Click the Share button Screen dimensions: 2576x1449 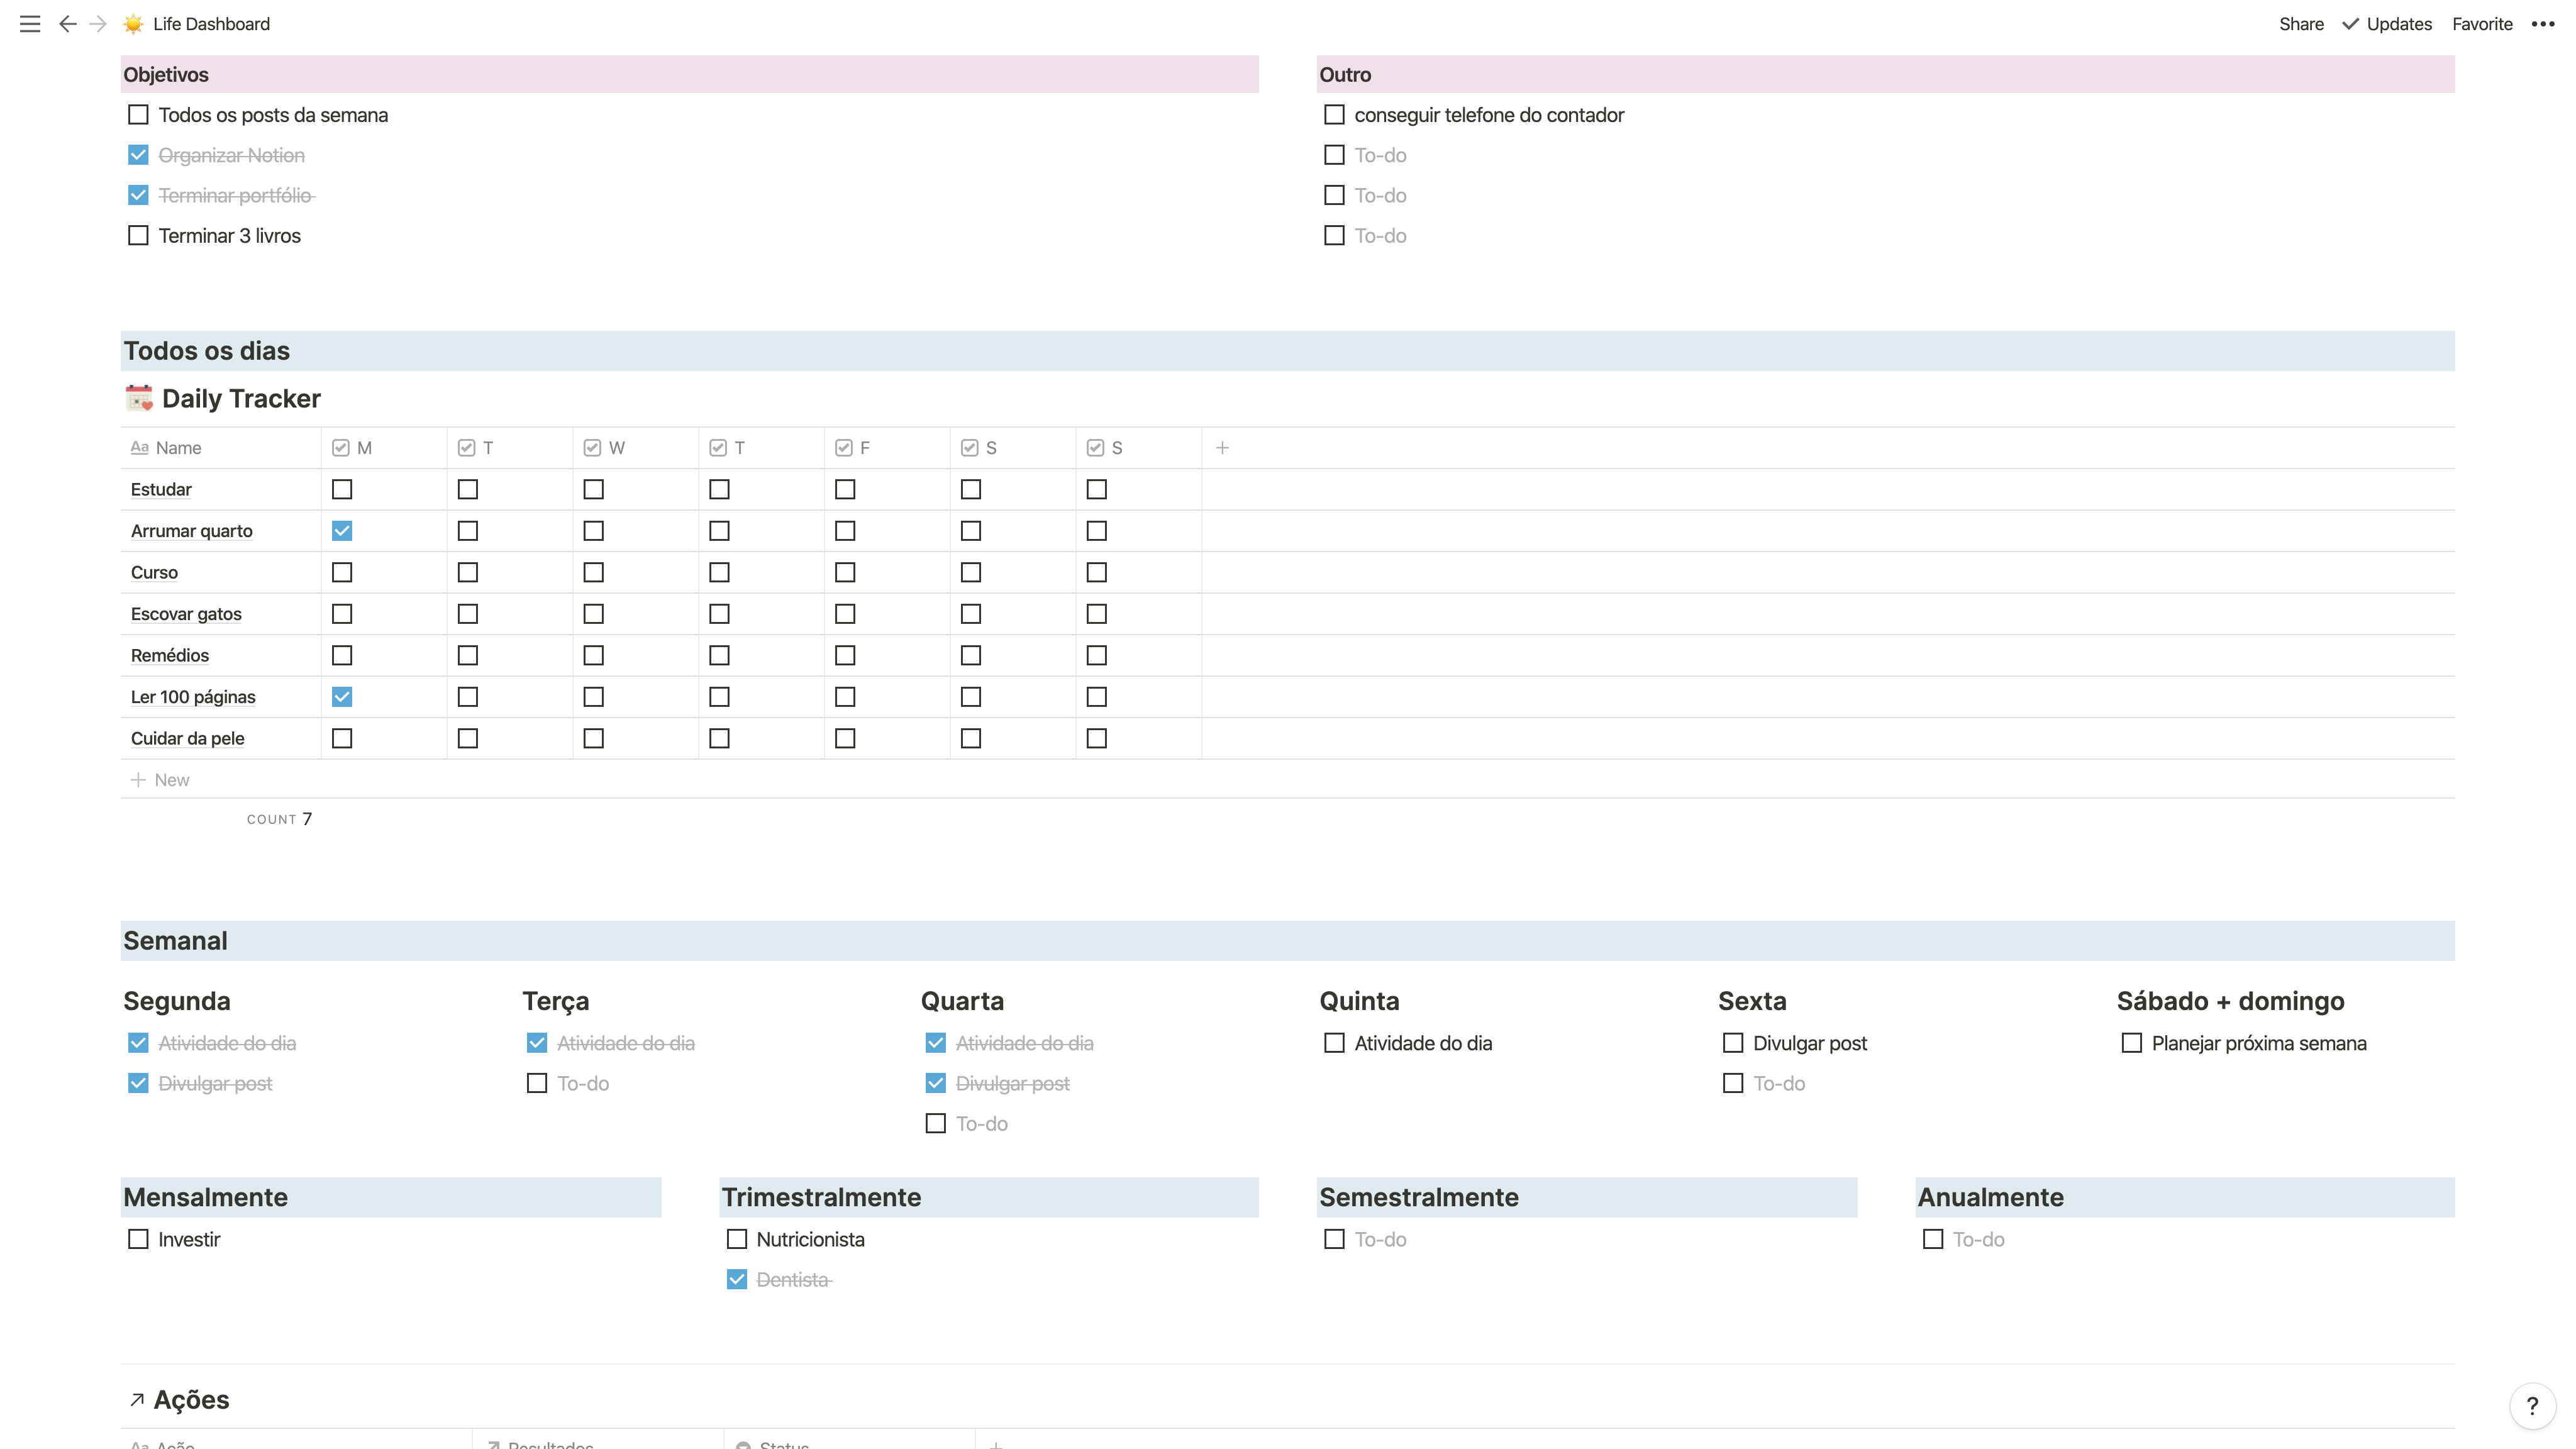click(2300, 24)
